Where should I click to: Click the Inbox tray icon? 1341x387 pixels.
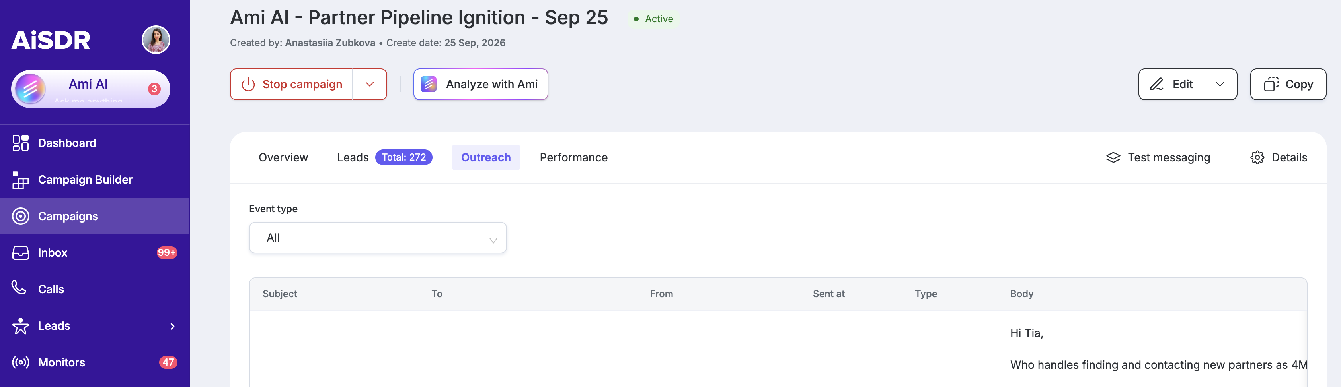coord(21,253)
